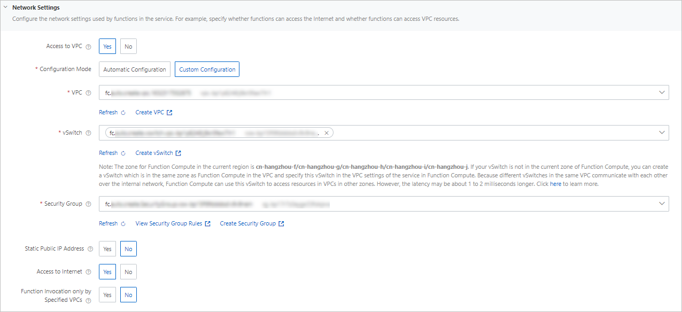Click external link icon next to Create VPC

[x=169, y=113]
